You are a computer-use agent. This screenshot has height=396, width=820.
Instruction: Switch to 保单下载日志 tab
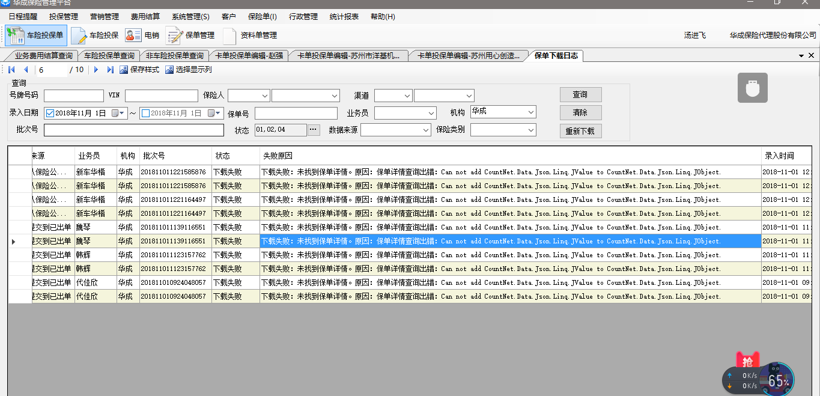click(x=556, y=56)
